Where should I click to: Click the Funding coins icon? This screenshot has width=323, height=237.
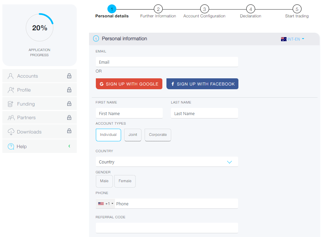point(11,104)
